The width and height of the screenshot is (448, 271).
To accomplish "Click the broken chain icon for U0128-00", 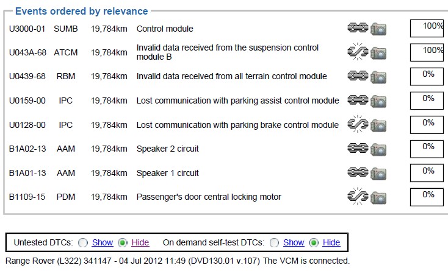I will point(358,124).
